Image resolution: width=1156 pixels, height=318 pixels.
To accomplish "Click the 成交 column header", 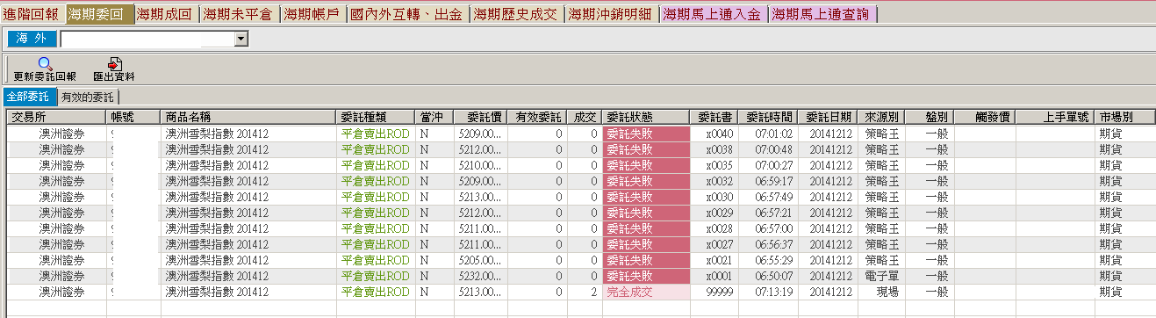I will pos(585,117).
